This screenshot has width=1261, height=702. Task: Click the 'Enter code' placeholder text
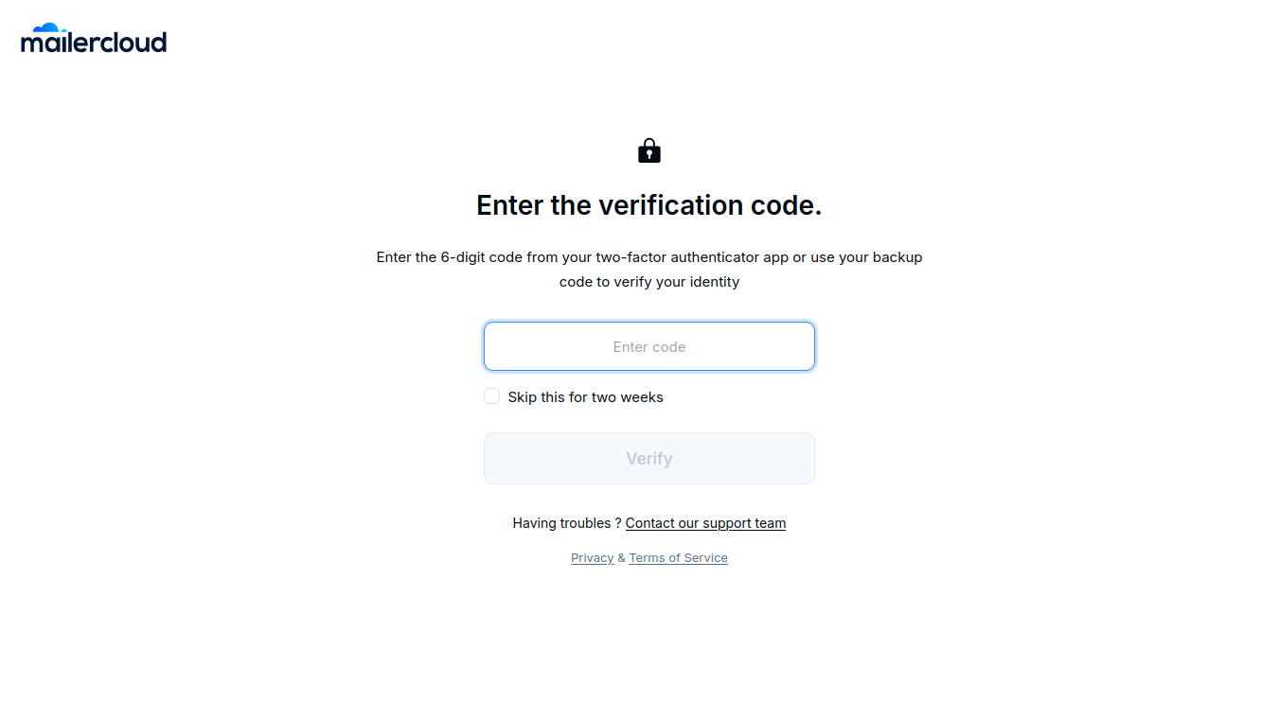[649, 347]
